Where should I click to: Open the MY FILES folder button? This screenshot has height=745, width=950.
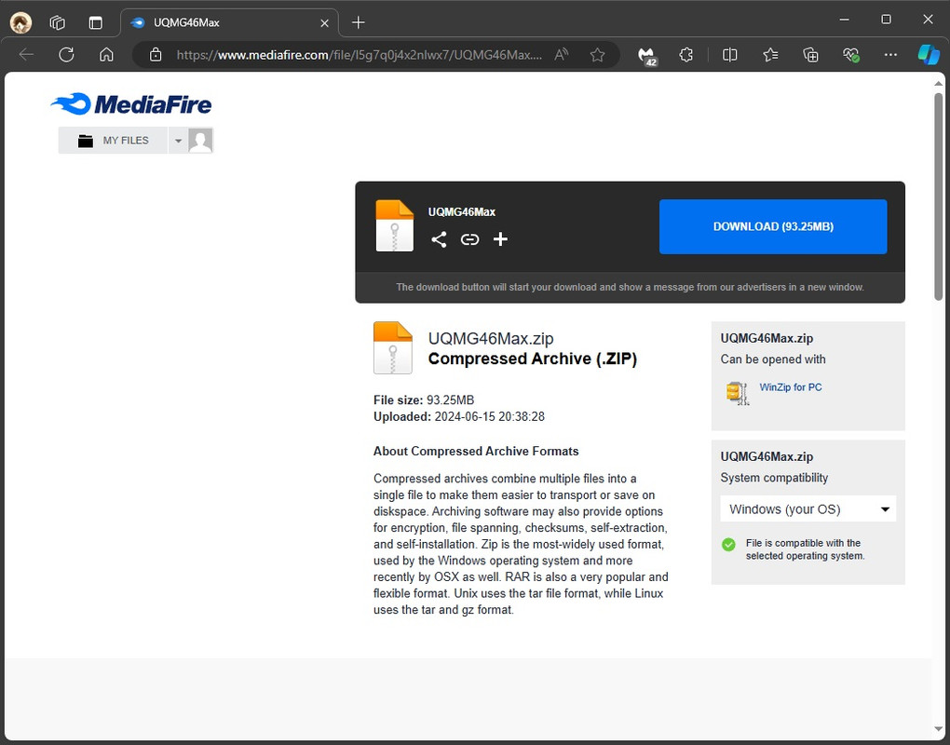tap(113, 141)
